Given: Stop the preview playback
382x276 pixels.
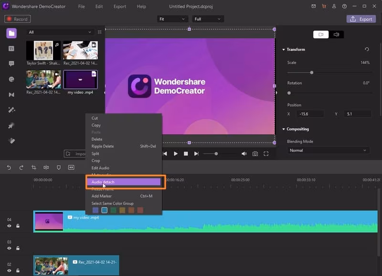Looking at the screenshot, I should [x=186, y=154].
